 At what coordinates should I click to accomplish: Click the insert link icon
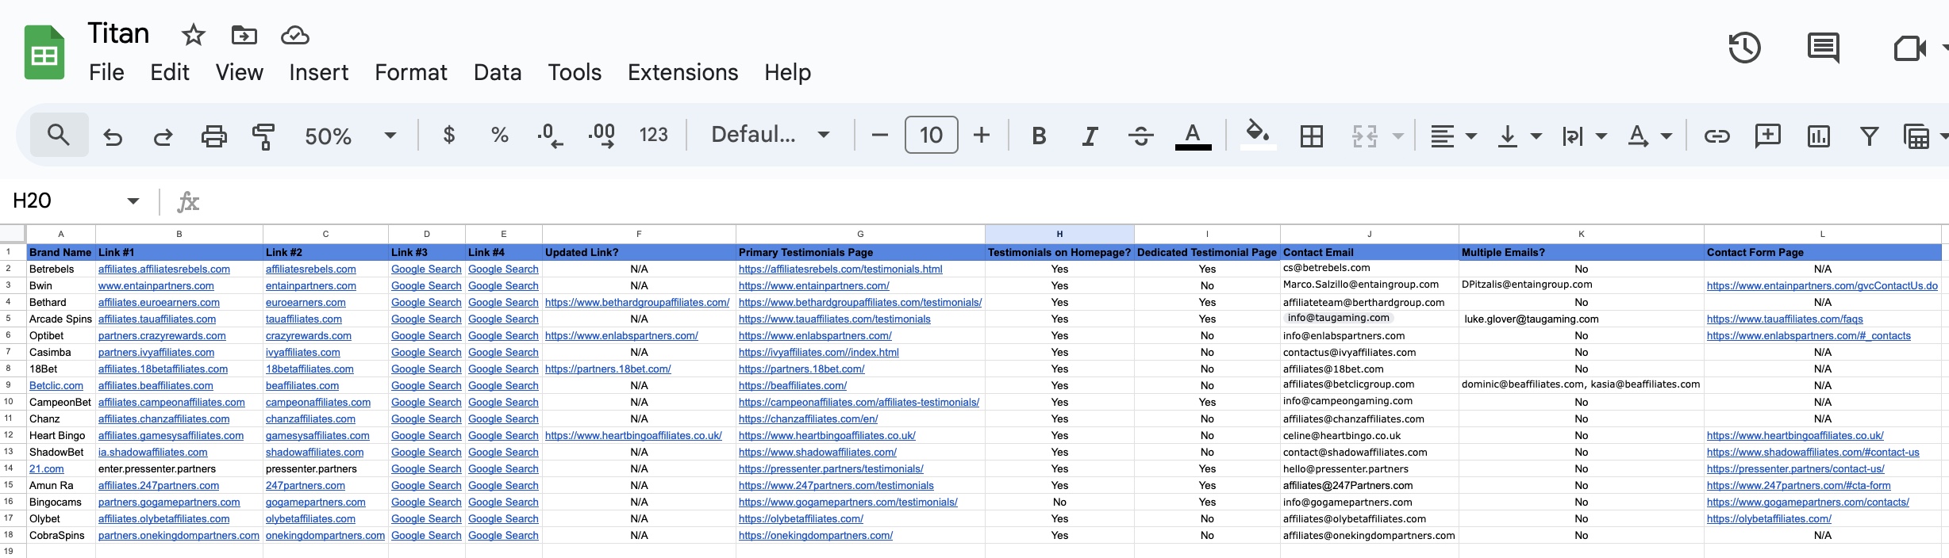pyautogui.click(x=1716, y=136)
